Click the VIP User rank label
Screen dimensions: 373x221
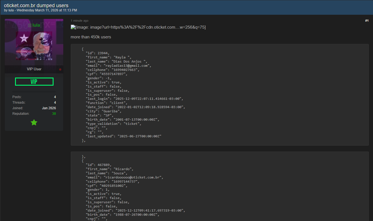[34, 69]
